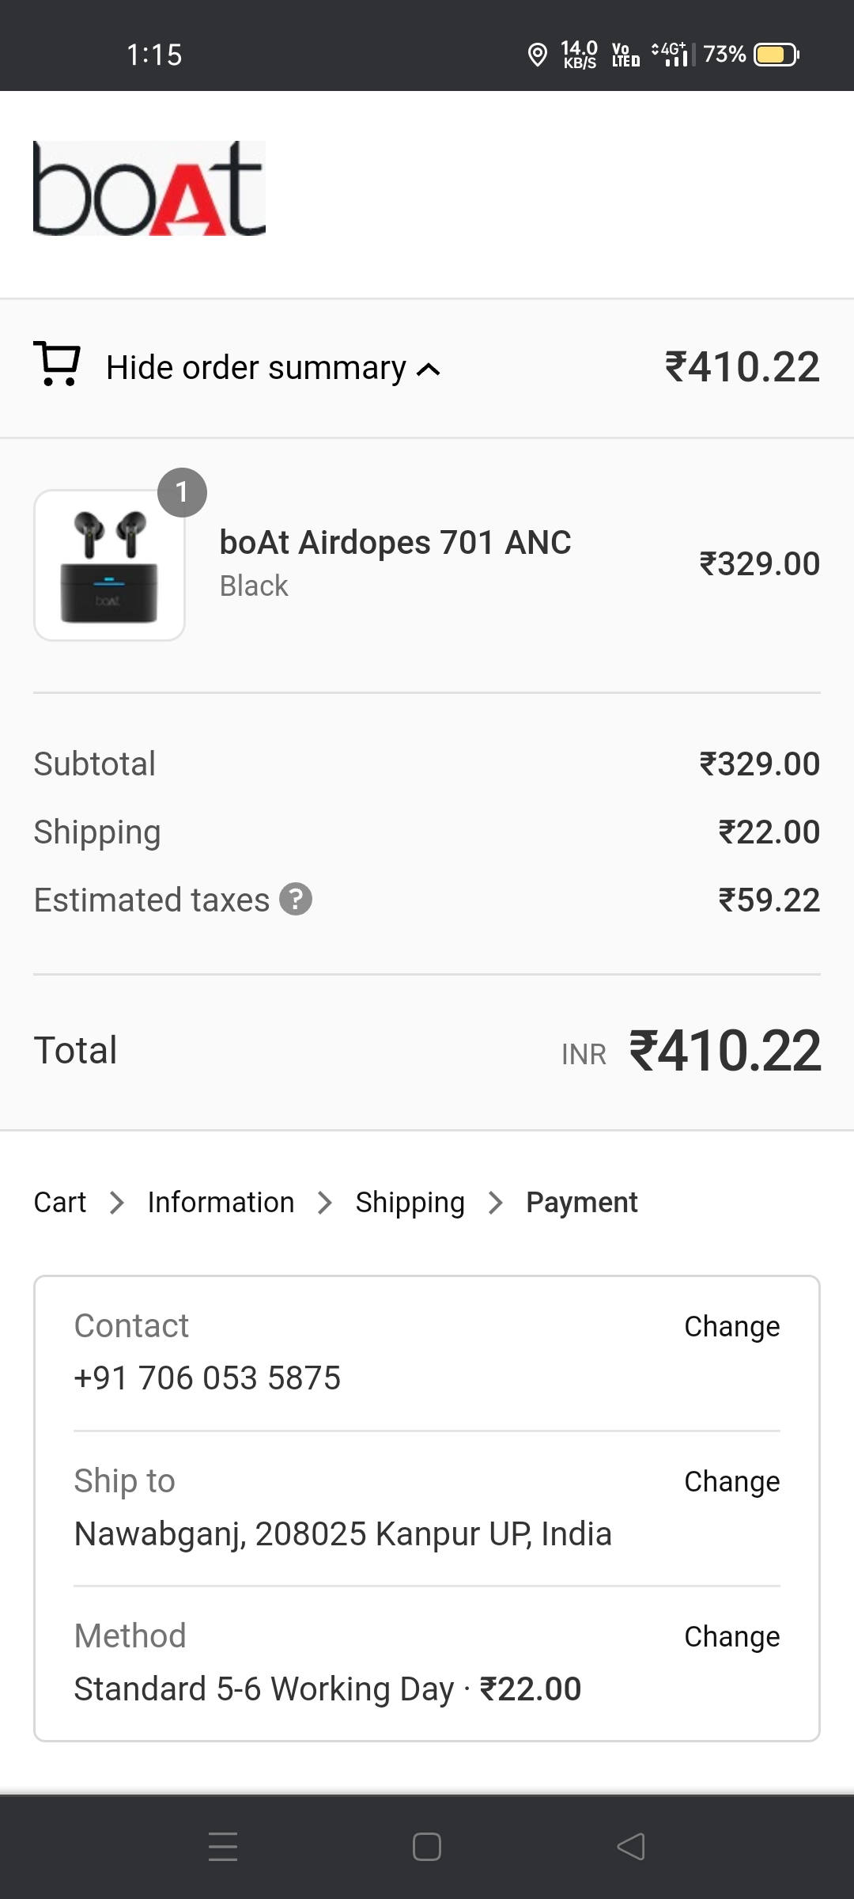Tap the battery icon in status bar
Screen dimensions: 854x1899
pyautogui.click(x=776, y=55)
